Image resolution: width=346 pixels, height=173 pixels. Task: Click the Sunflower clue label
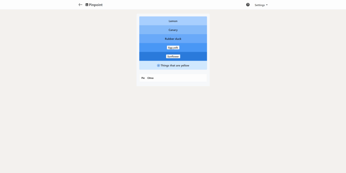pos(173,57)
